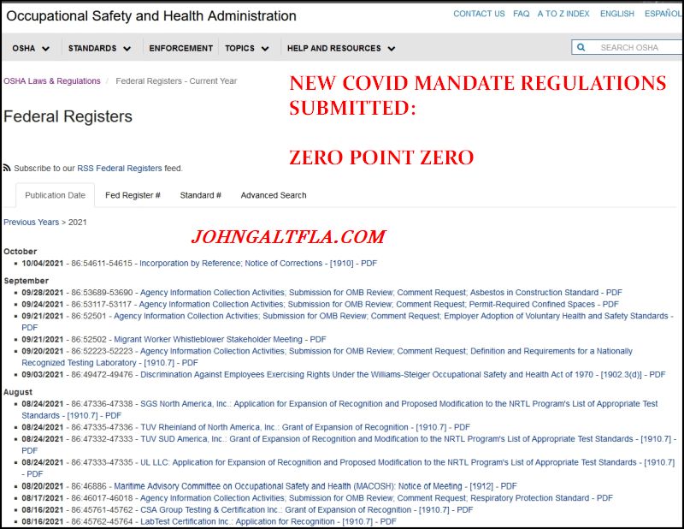
Task: Click the search magnifier icon
Action: [x=581, y=48]
